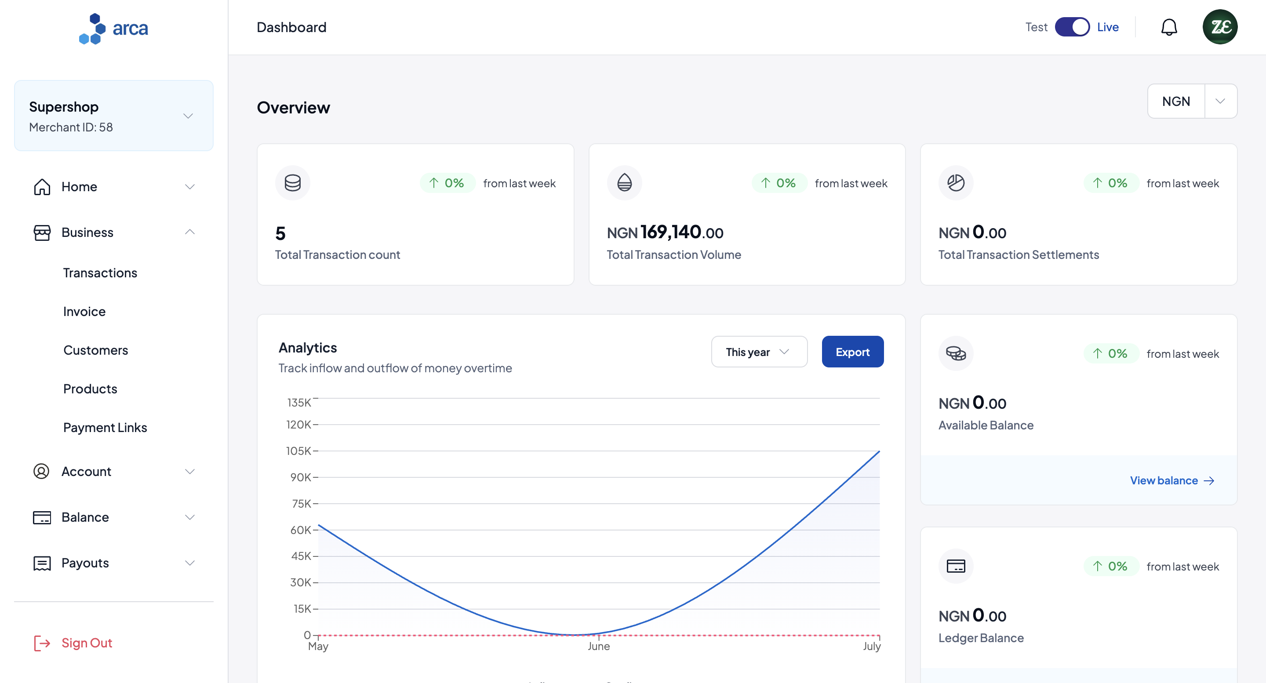
Task: Toggle the Test/Live mode switch
Action: coord(1072,27)
